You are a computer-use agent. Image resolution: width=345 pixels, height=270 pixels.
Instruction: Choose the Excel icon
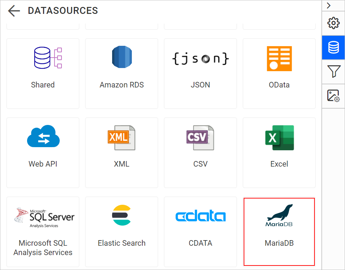pos(279,138)
